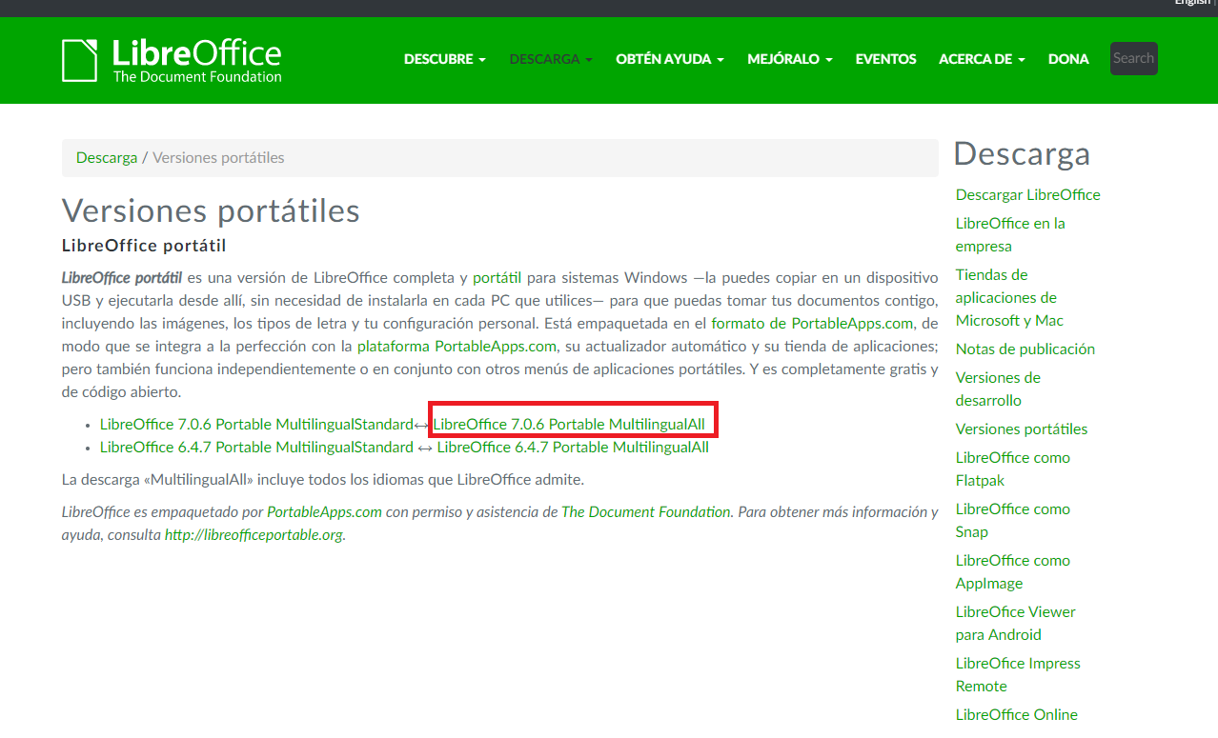Click the LibreOffice logo

171,59
